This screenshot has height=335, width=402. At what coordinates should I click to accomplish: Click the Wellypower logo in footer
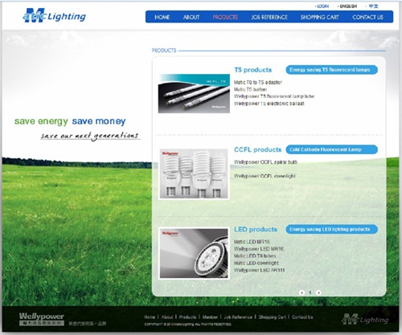click(42, 319)
